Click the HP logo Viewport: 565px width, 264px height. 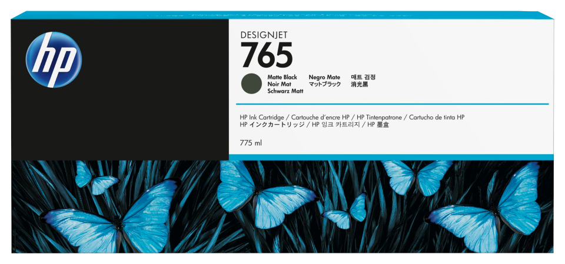pos(54,60)
